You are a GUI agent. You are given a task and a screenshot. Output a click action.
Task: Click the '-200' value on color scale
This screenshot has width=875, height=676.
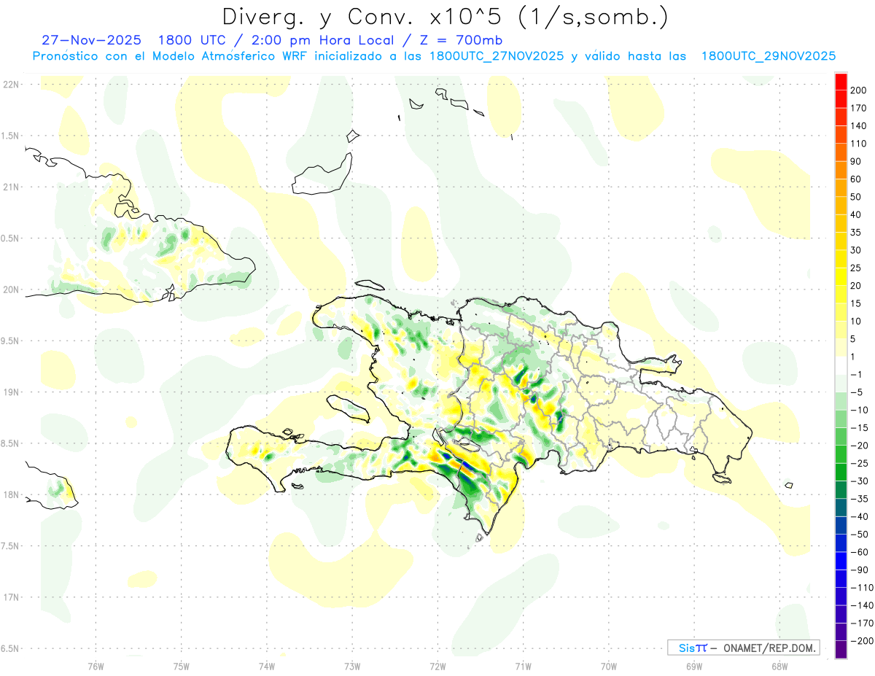point(861,641)
